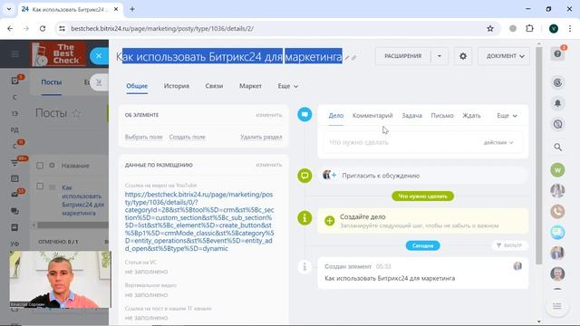The image size is (580, 326).
Task: Open a new browser tab
Action: 132,9
